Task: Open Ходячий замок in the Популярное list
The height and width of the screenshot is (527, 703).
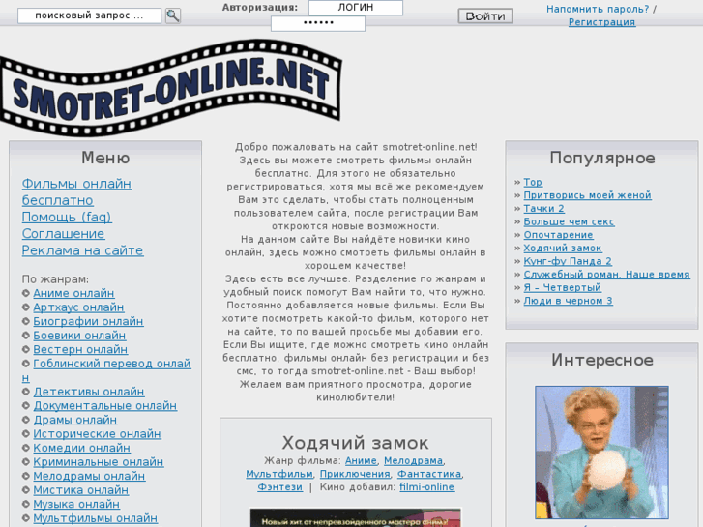Action: pos(563,248)
